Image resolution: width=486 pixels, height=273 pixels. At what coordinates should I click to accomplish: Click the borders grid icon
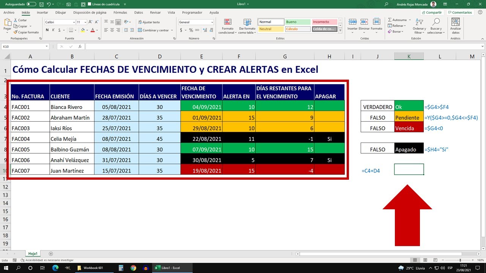[x=71, y=30]
